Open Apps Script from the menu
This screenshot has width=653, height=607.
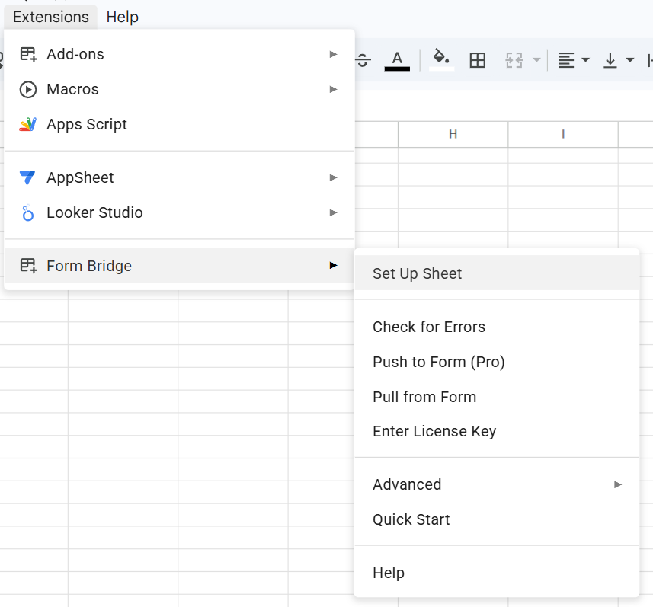tap(180, 124)
